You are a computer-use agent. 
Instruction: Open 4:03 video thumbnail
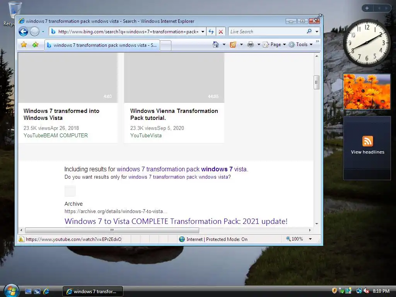[68, 77]
